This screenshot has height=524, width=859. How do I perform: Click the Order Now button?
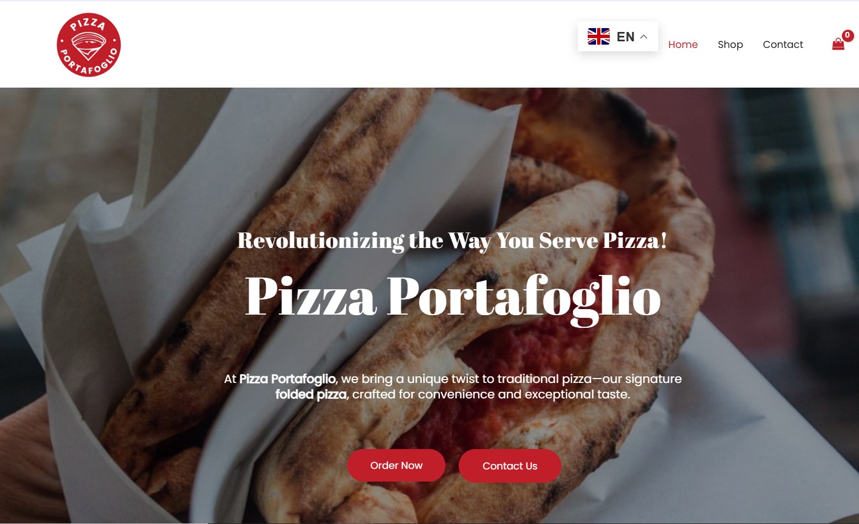pos(396,466)
